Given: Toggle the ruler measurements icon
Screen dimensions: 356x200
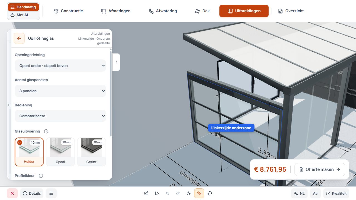Looking at the screenshot, I should click(199, 193).
